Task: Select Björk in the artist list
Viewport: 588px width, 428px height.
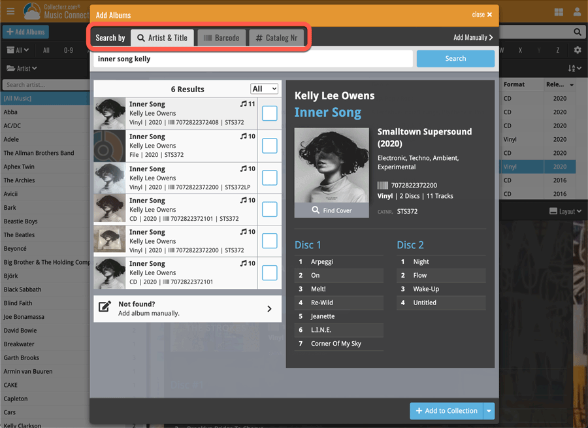Action: pos(10,276)
